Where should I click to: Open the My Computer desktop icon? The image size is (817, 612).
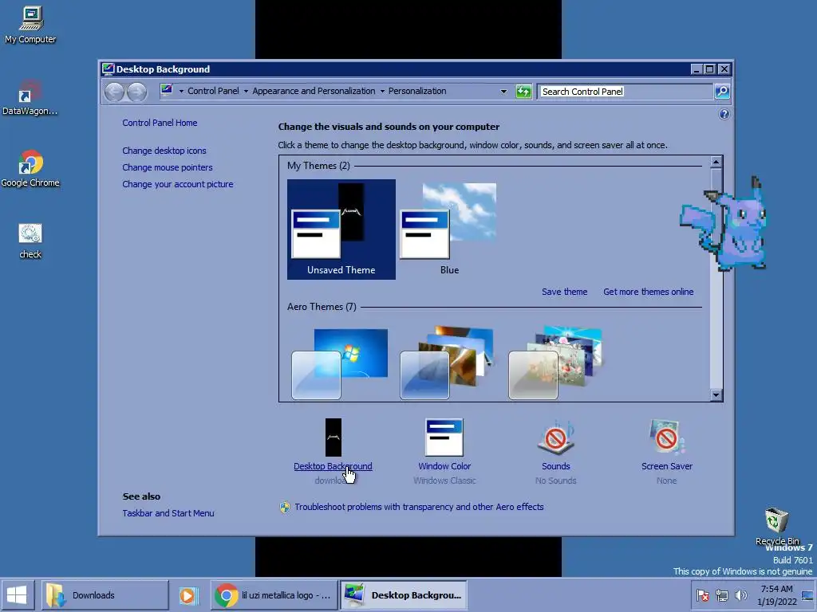coord(30,25)
